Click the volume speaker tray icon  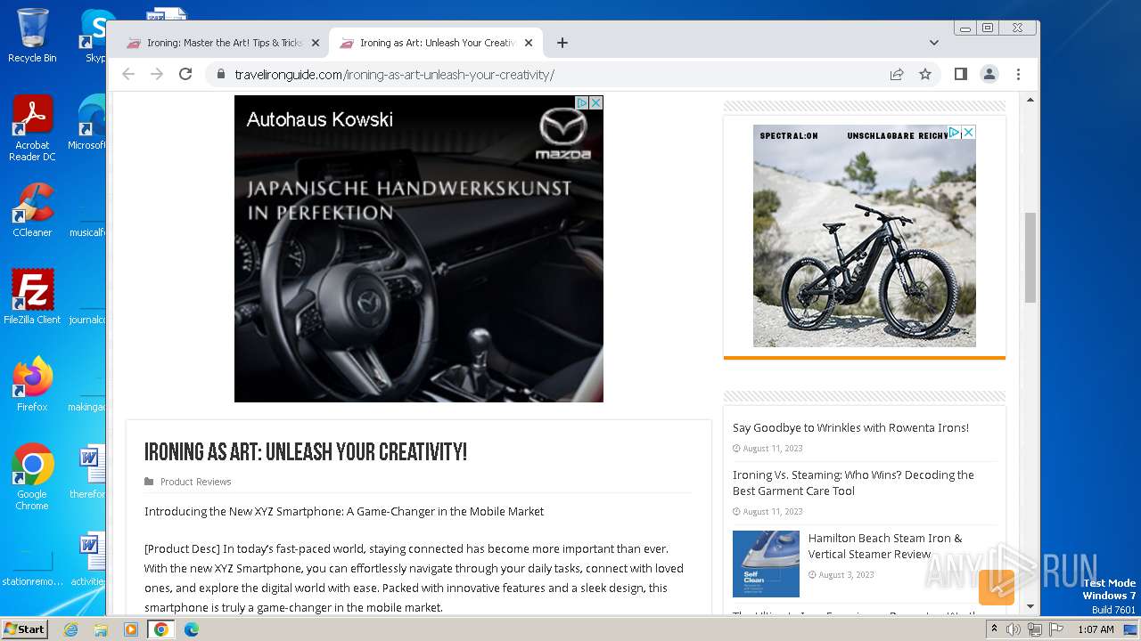[x=1014, y=629]
